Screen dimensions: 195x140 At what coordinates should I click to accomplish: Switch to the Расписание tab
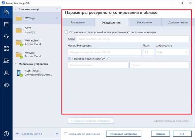(x=78, y=22)
